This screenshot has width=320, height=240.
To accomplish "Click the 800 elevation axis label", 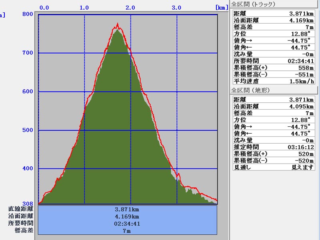I will coord(28,14).
